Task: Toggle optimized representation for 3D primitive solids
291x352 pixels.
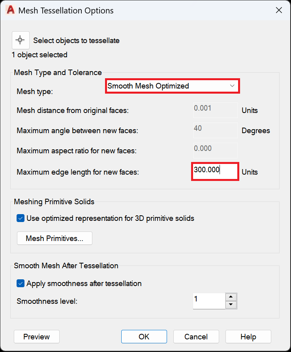Action: click(x=20, y=218)
